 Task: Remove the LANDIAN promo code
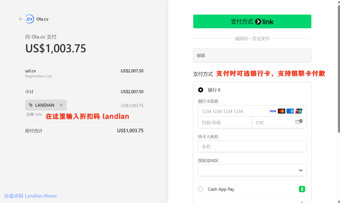[x=61, y=105]
